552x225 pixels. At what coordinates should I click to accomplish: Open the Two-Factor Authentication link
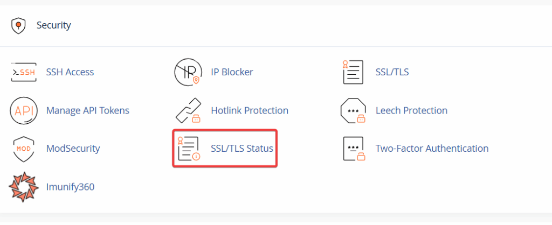pyautogui.click(x=432, y=149)
